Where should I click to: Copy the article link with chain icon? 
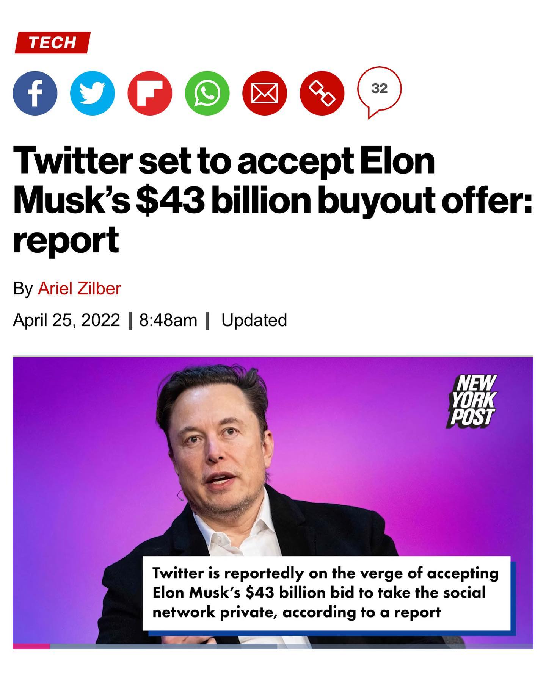click(322, 93)
